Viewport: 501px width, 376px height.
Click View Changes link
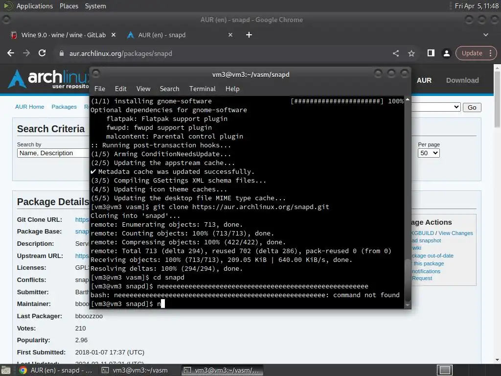pyautogui.click(x=455, y=233)
